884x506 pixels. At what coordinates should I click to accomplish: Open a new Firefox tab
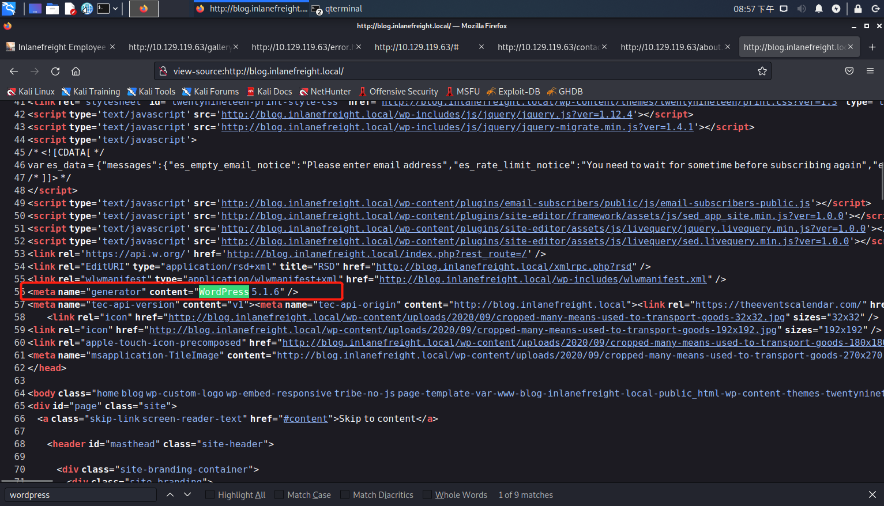[872, 47]
